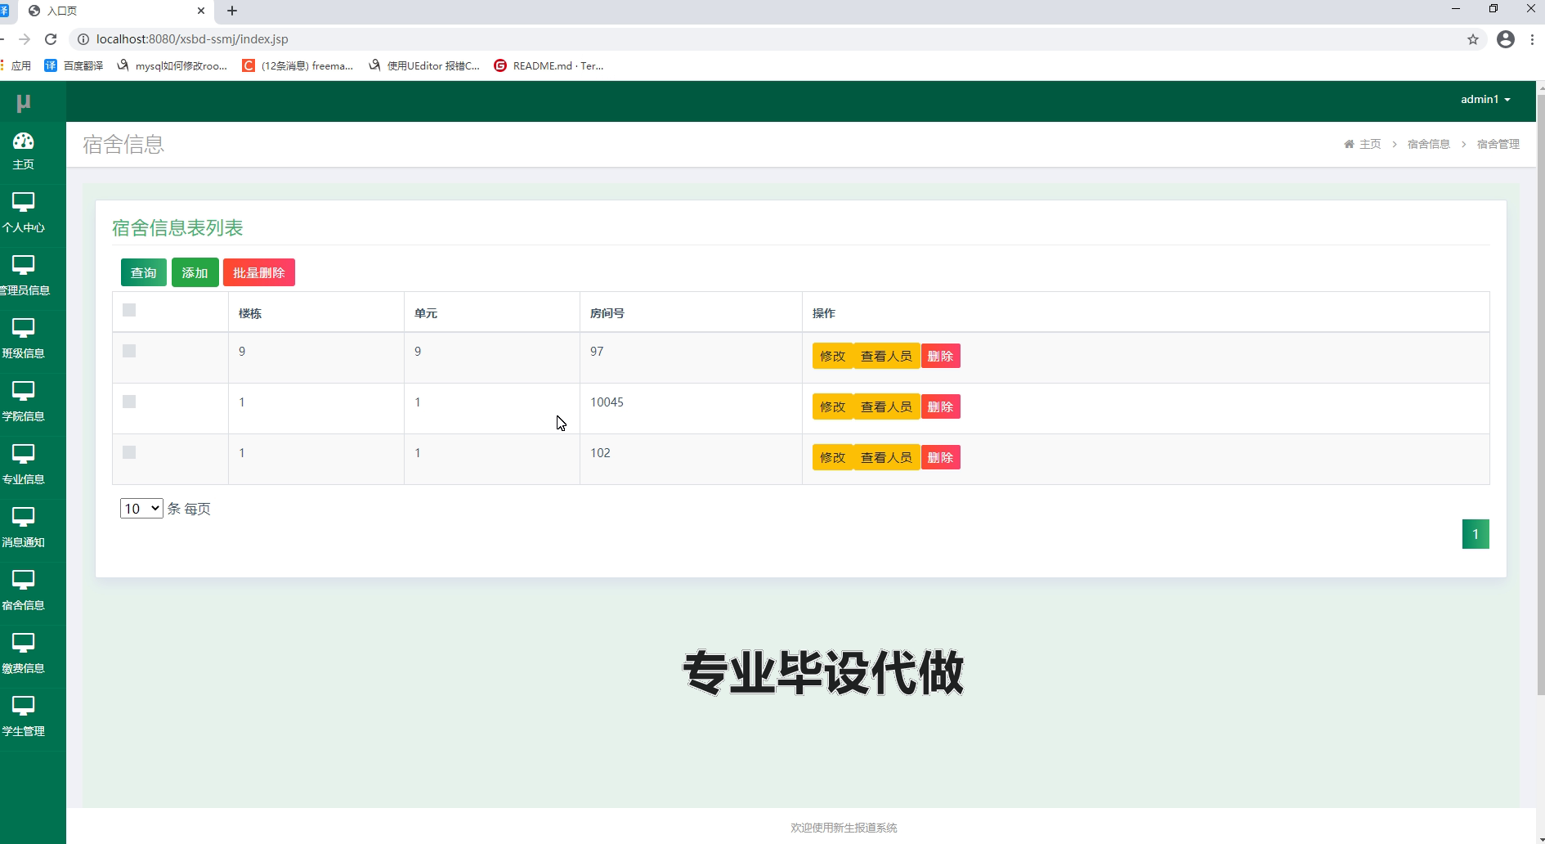
Task: Click the 批量删除 bulk delete button
Action: click(259, 273)
